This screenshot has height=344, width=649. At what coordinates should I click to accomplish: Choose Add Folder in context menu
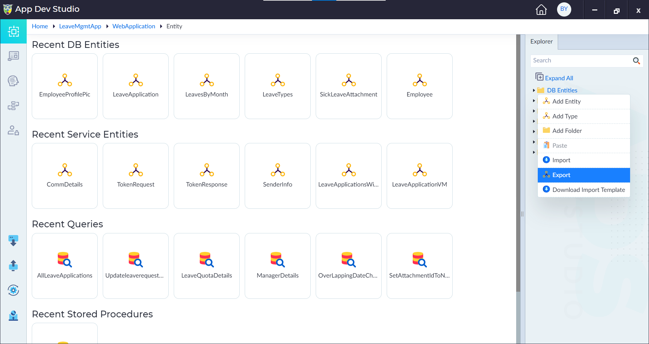click(584, 131)
